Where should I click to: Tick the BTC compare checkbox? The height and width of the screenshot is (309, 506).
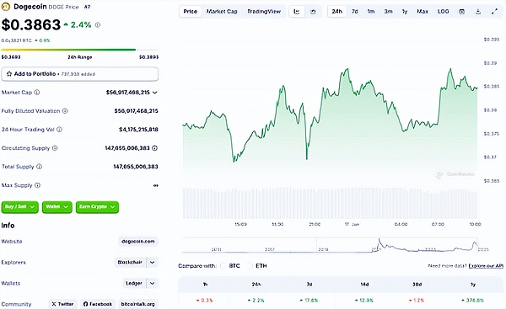point(223,266)
